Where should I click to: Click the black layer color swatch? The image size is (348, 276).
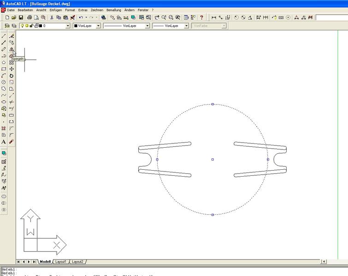(x=41, y=26)
